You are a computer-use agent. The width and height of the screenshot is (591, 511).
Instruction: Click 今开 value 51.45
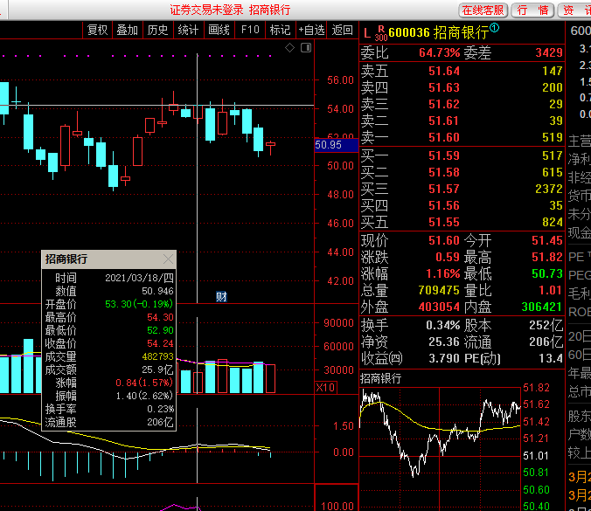[547, 240]
